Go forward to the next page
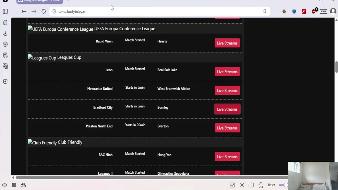 [34, 11]
